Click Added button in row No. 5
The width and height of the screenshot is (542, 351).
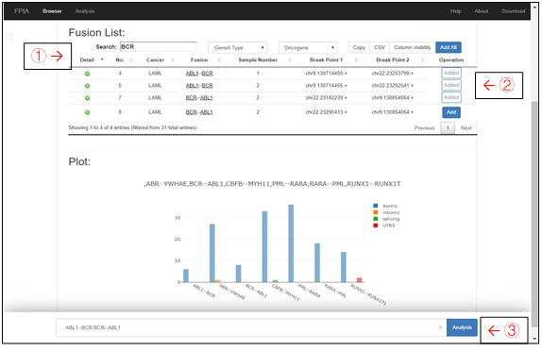click(451, 85)
